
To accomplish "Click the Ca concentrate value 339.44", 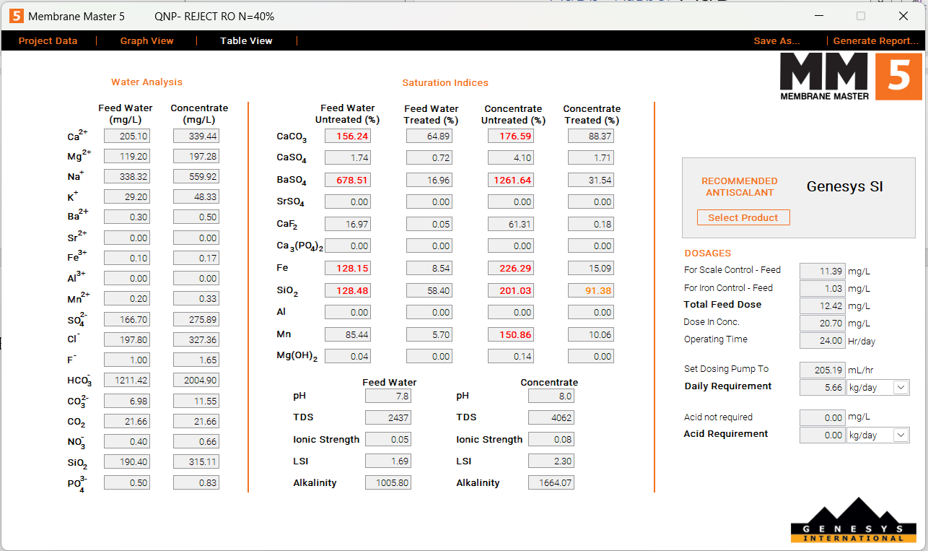I will 196,136.
